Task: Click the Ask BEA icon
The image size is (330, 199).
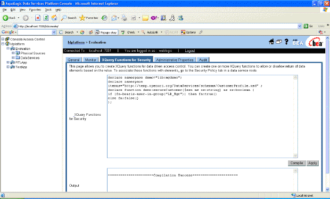Action: (x=298, y=42)
